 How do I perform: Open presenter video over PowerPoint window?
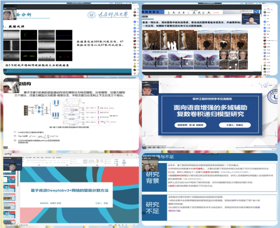click(13, 165)
